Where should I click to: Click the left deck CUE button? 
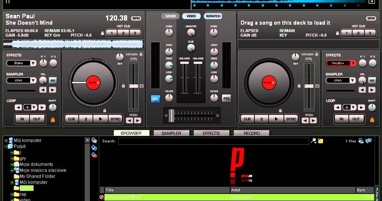pyautogui.click(x=72, y=119)
